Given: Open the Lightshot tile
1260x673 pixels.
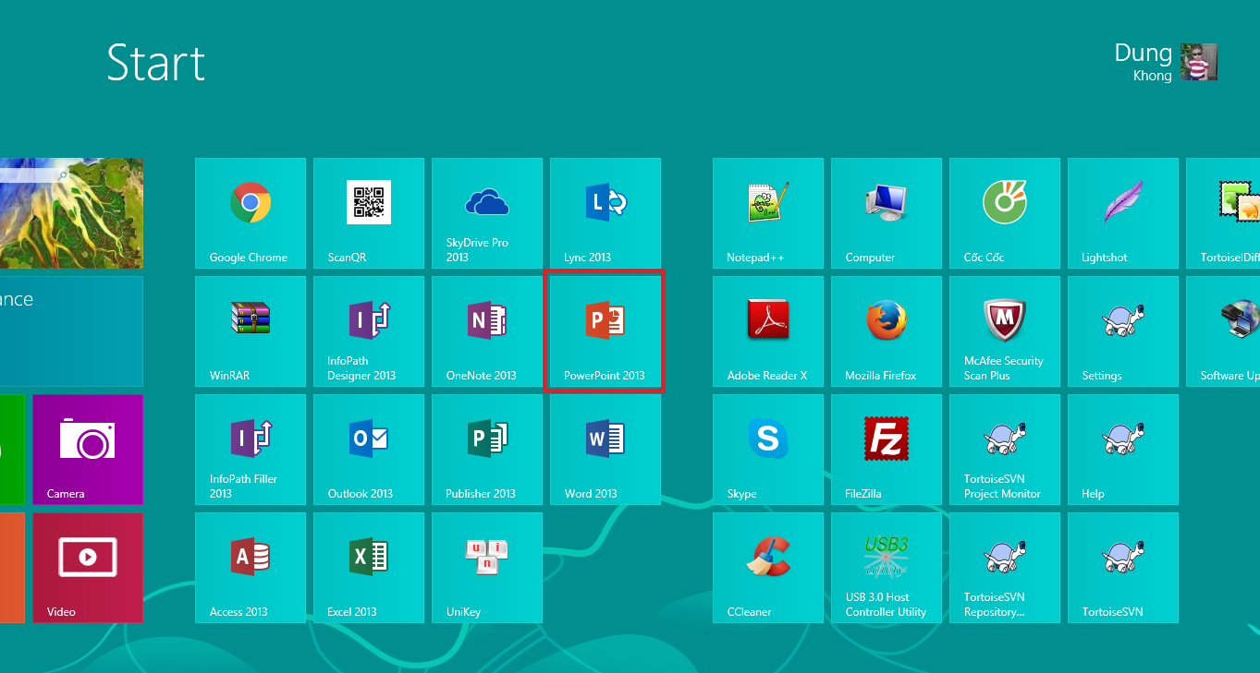Looking at the screenshot, I should pos(1123,213).
